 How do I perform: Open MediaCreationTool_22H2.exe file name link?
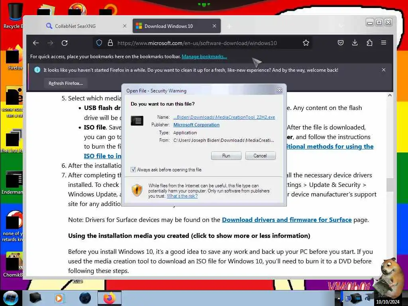pos(224,117)
